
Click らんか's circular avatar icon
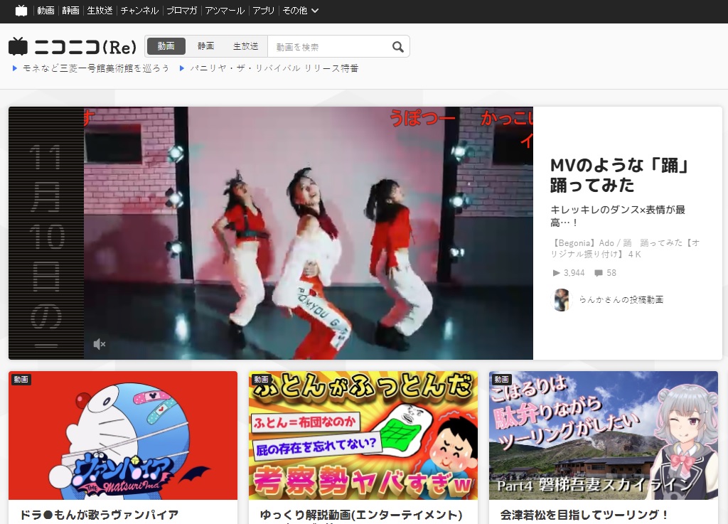click(561, 300)
